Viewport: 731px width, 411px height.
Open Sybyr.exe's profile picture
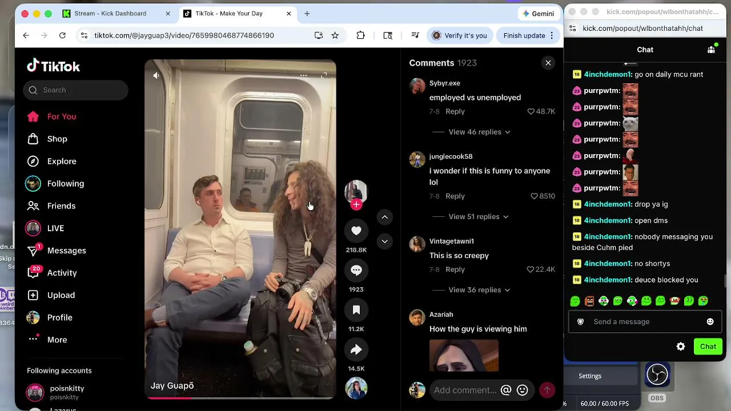pyautogui.click(x=417, y=87)
